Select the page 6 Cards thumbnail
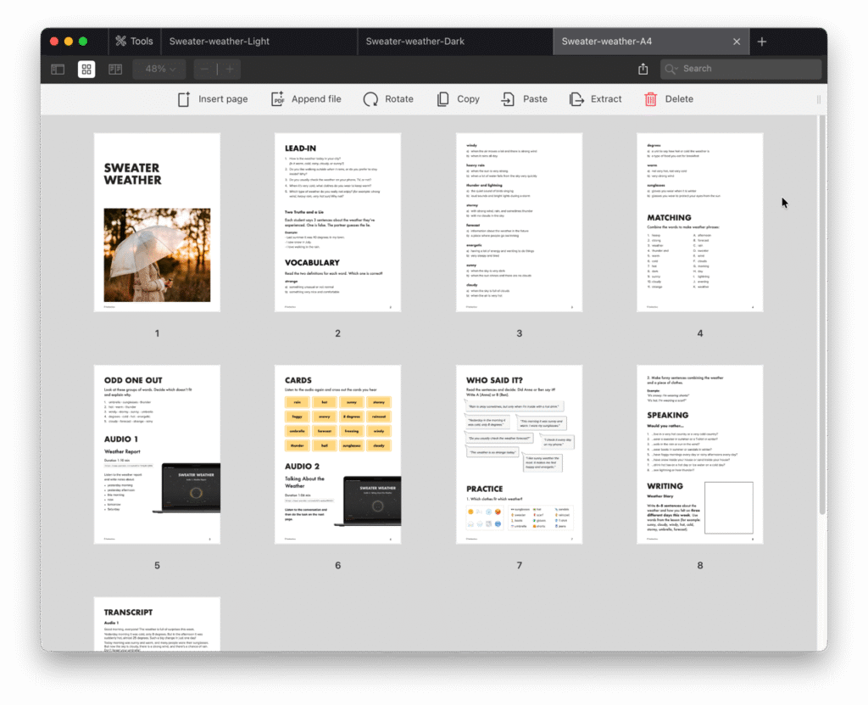 [337, 454]
